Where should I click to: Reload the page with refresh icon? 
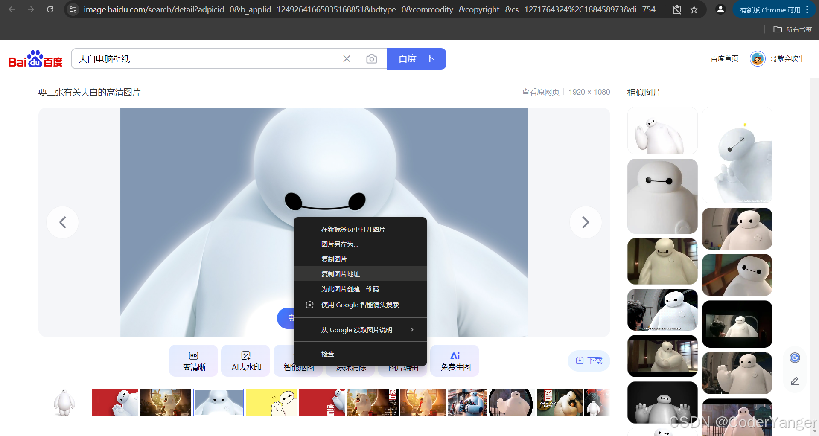pos(50,9)
